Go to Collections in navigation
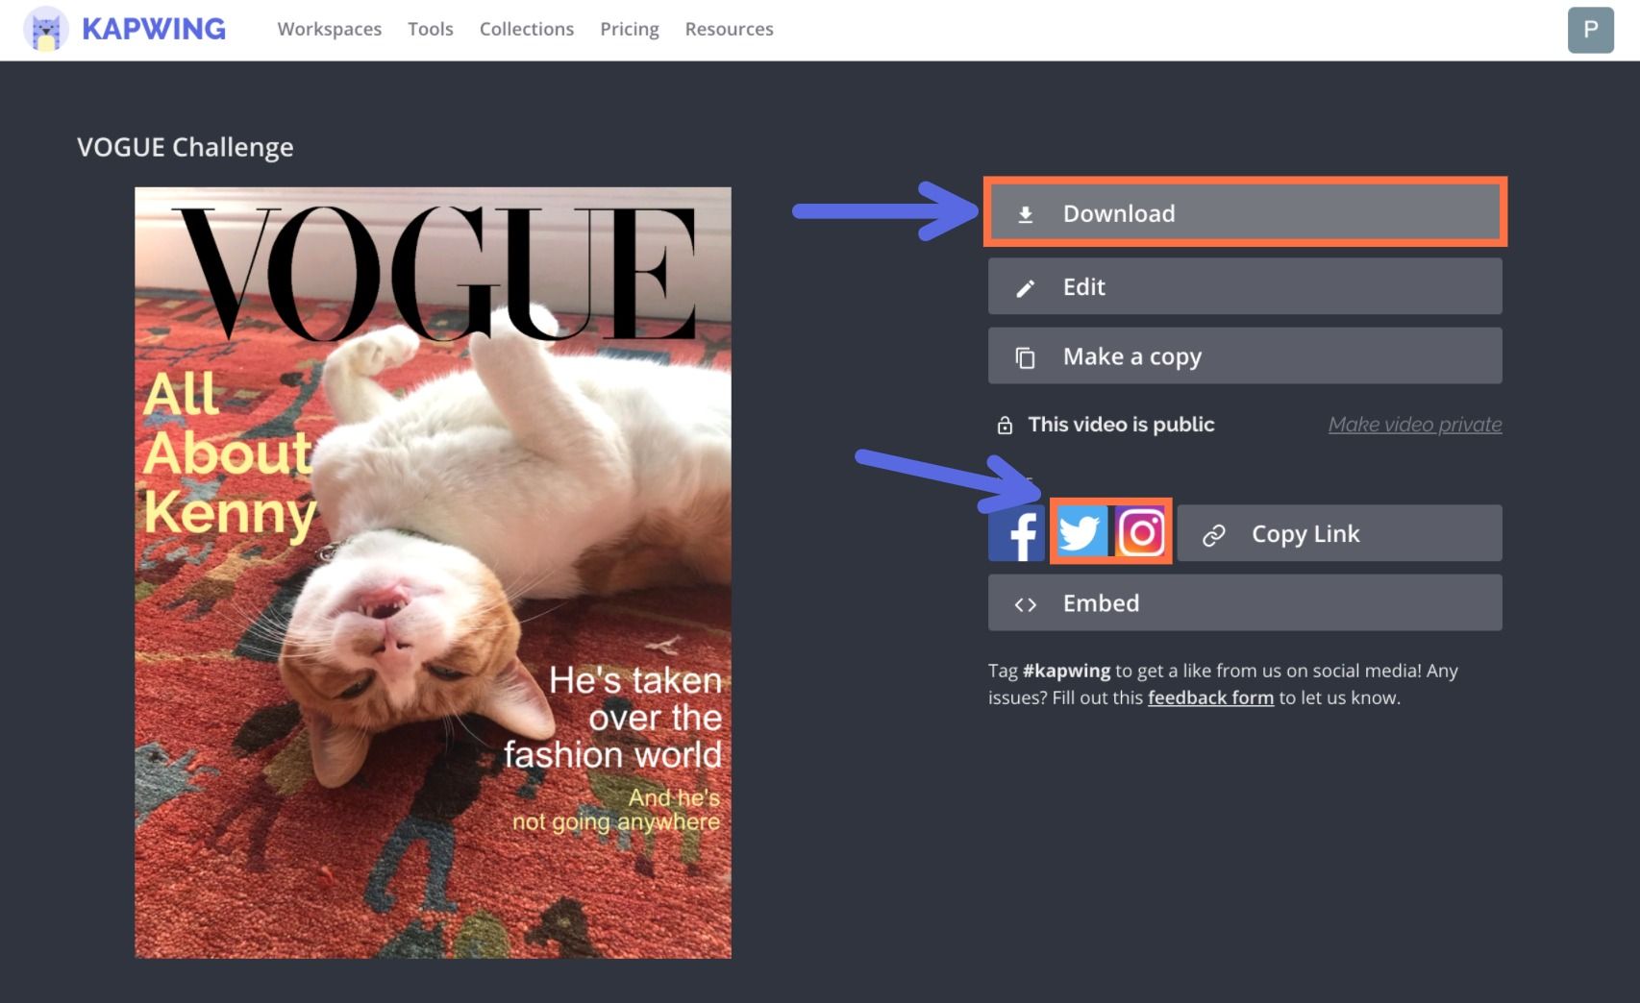 [x=527, y=29]
